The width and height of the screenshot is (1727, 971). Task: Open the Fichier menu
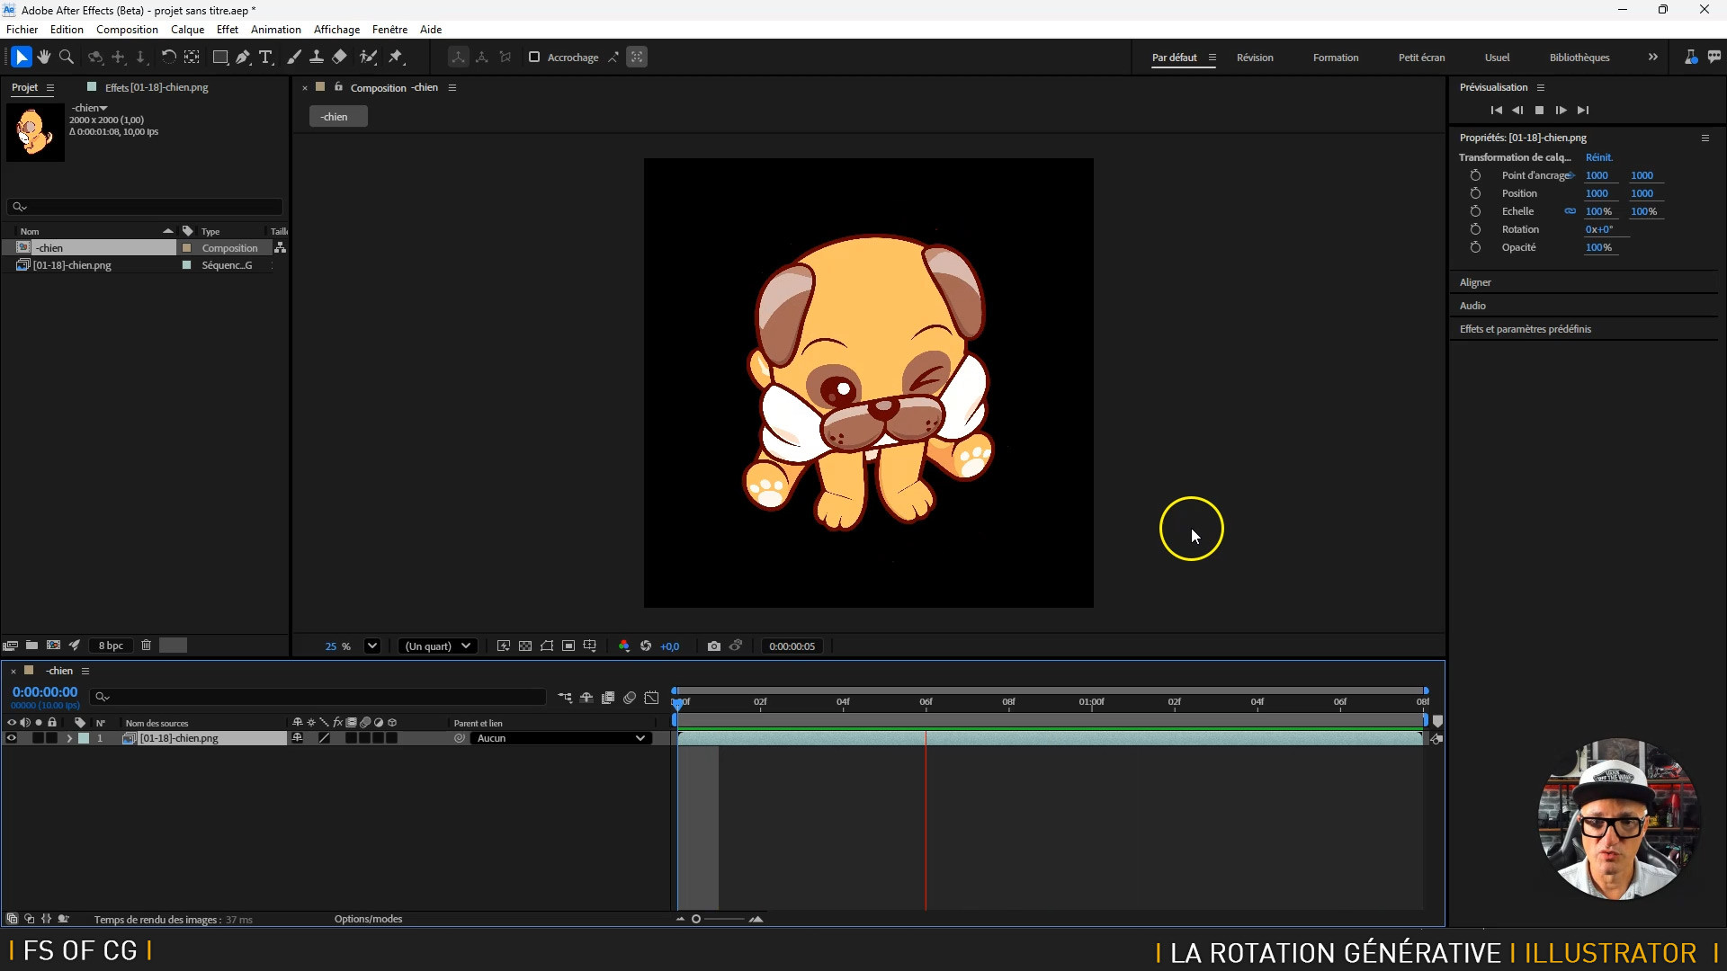22,29
